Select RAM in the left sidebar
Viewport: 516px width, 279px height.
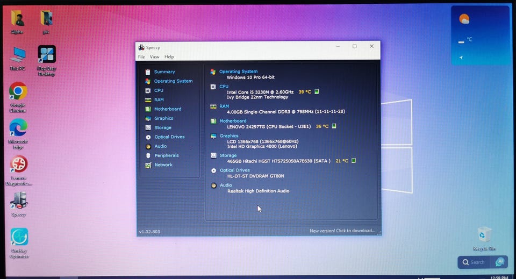coord(159,99)
